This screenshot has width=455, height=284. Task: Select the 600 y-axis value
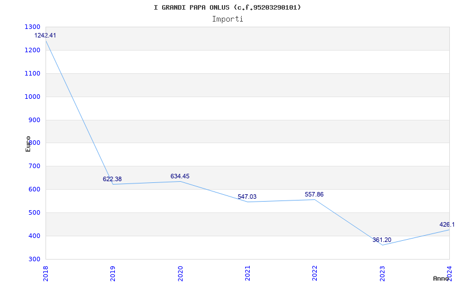34,190
